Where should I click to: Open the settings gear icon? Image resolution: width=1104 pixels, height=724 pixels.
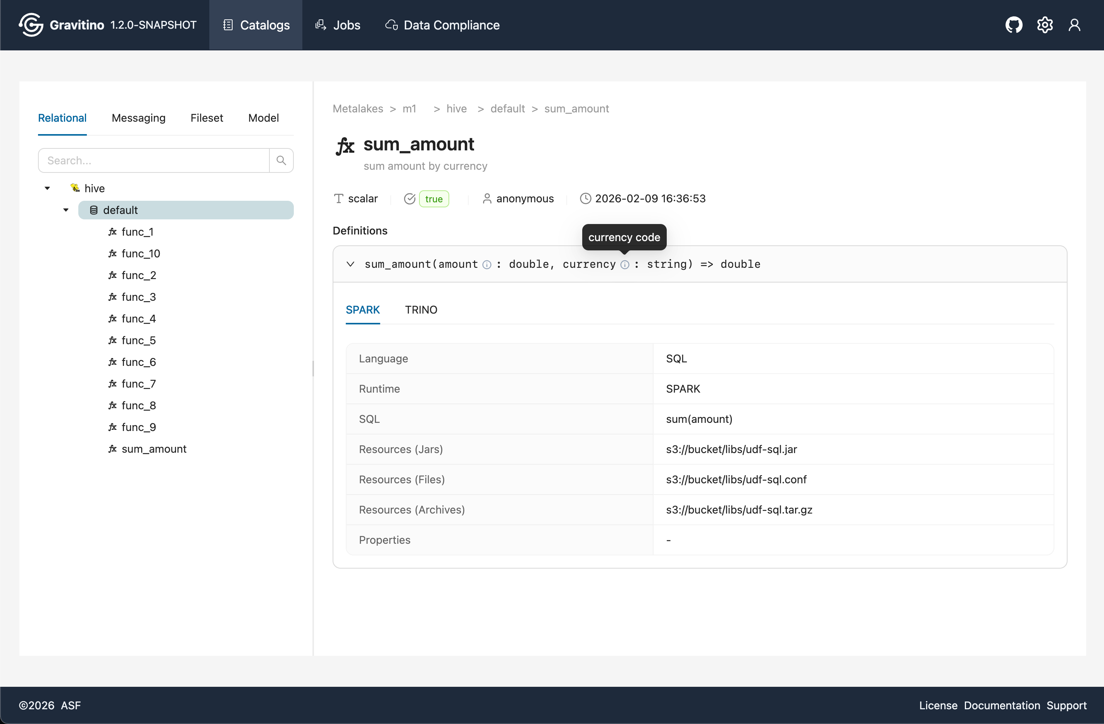tap(1045, 25)
